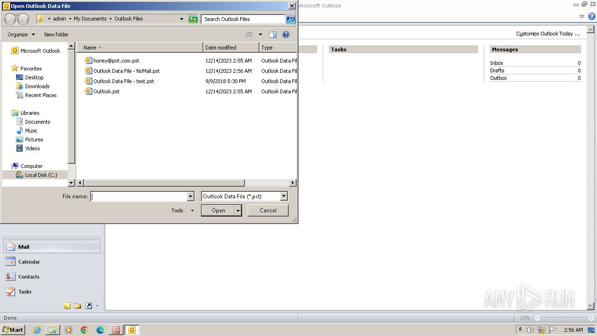The image size is (597, 336).
Task: Open the dialog Help question-mark icon
Action: coord(286,35)
